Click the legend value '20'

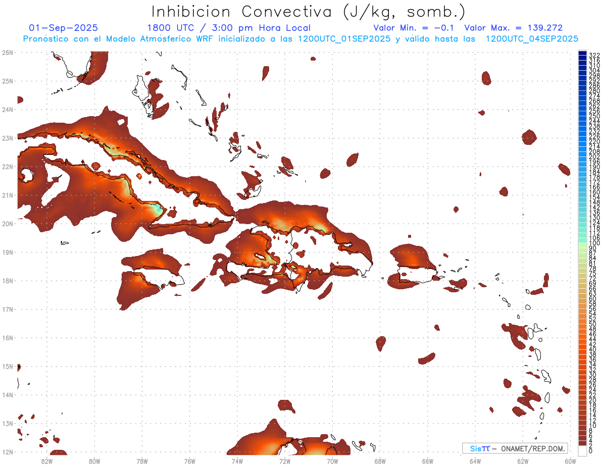click(x=593, y=400)
